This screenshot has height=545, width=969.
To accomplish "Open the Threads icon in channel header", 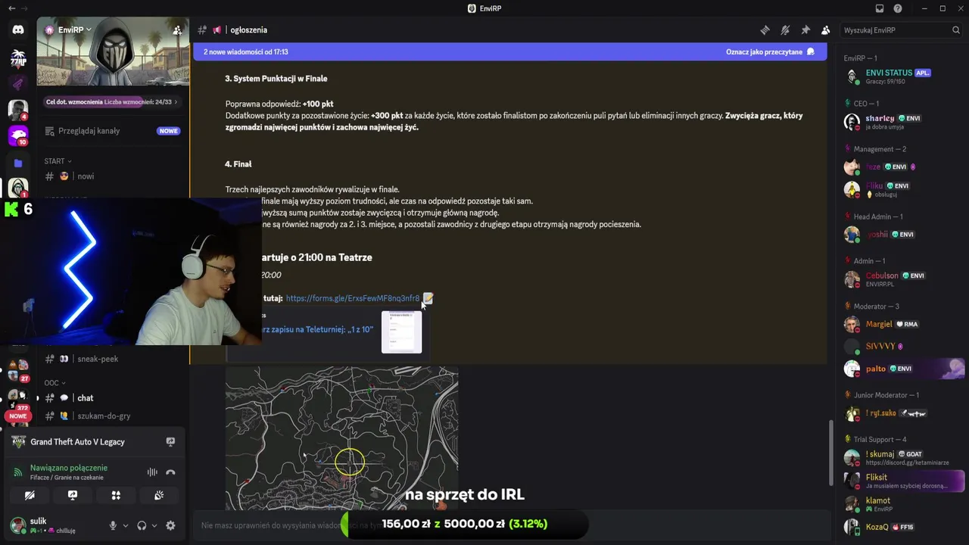I will tap(765, 30).
